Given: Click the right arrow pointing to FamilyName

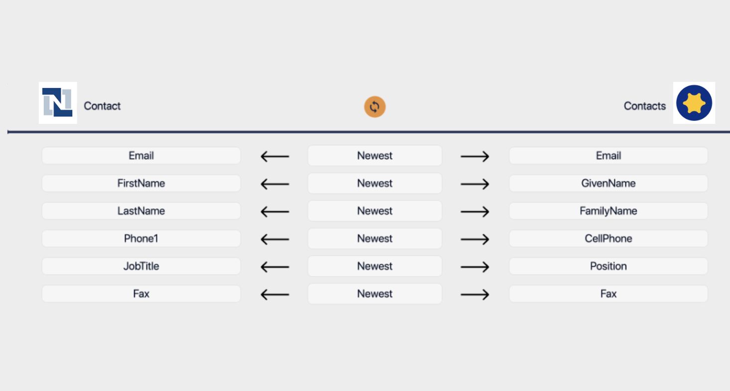Looking at the screenshot, I should pyautogui.click(x=475, y=212).
